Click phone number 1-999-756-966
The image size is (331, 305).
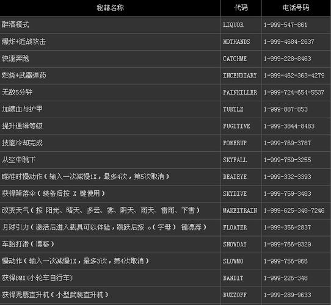tap(286, 261)
